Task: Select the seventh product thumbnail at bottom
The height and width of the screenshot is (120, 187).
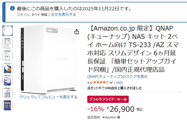Action: click(x=8, y=105)
